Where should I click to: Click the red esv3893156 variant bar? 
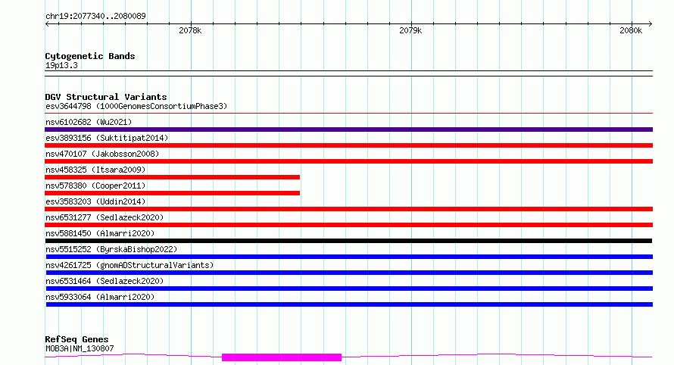click(348, 145)
